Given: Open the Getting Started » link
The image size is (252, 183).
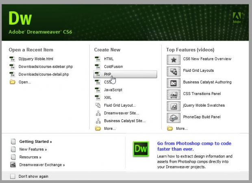Looking at the screenshot, I should (35, 142).
